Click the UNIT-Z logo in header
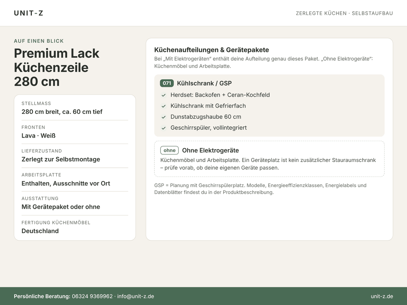This screenshot has height=305, width=407. [28, 13]
